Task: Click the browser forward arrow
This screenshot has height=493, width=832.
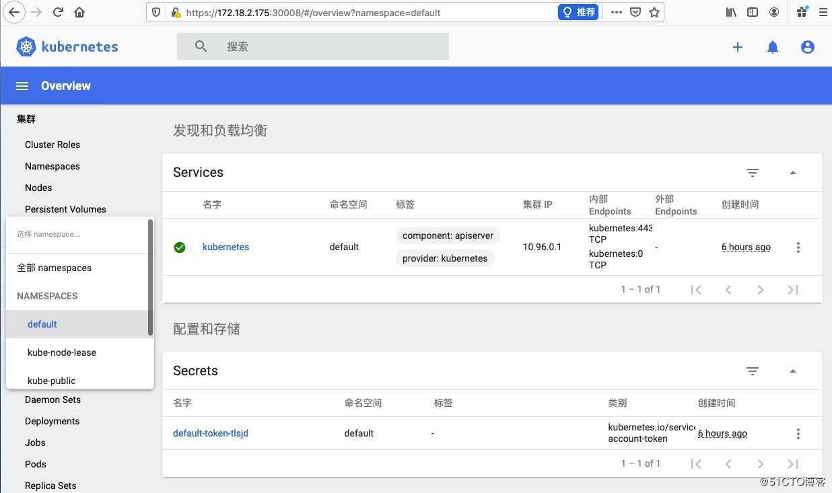Action: point(36,12)
